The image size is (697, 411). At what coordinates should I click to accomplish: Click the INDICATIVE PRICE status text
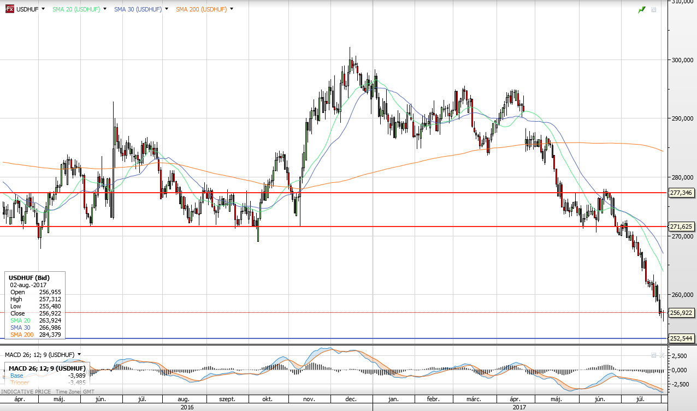click(x=26, y=392)
